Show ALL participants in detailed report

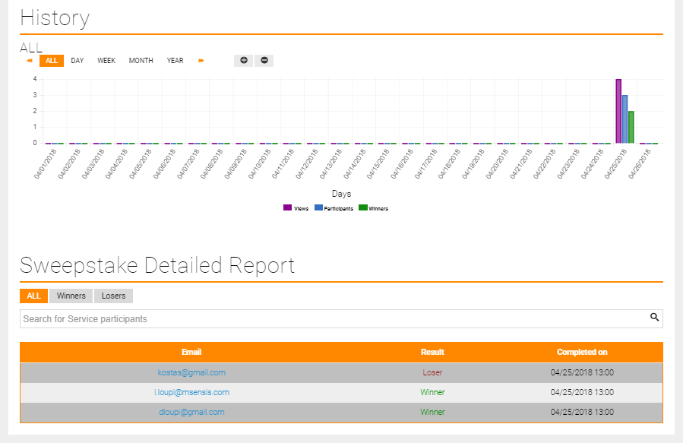pyautogui.click(x=33, y=296)
